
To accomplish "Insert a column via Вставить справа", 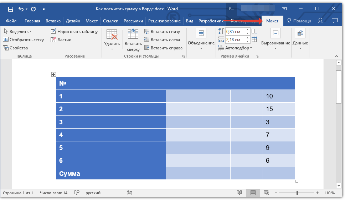I will [x=163, y=48].
